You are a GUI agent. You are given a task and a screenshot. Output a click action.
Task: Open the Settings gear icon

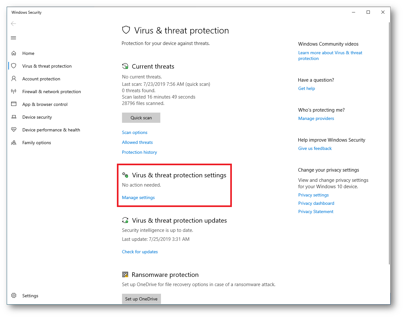(14, 295)
